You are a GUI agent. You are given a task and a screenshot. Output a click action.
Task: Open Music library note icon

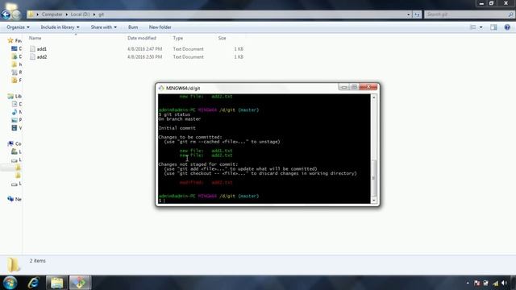(15, 112)
